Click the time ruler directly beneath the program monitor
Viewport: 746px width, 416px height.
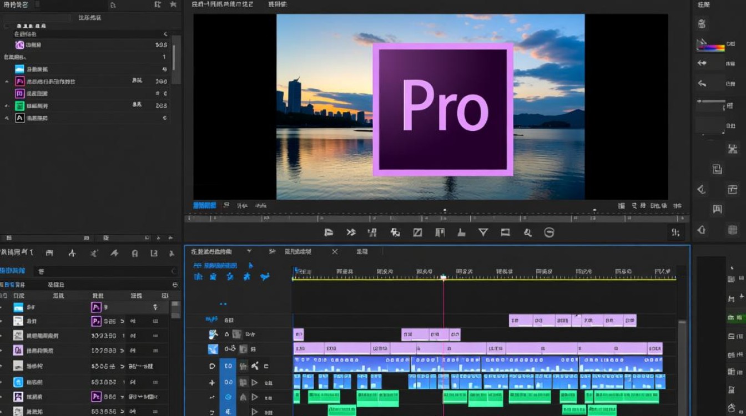tap(436, 218)
